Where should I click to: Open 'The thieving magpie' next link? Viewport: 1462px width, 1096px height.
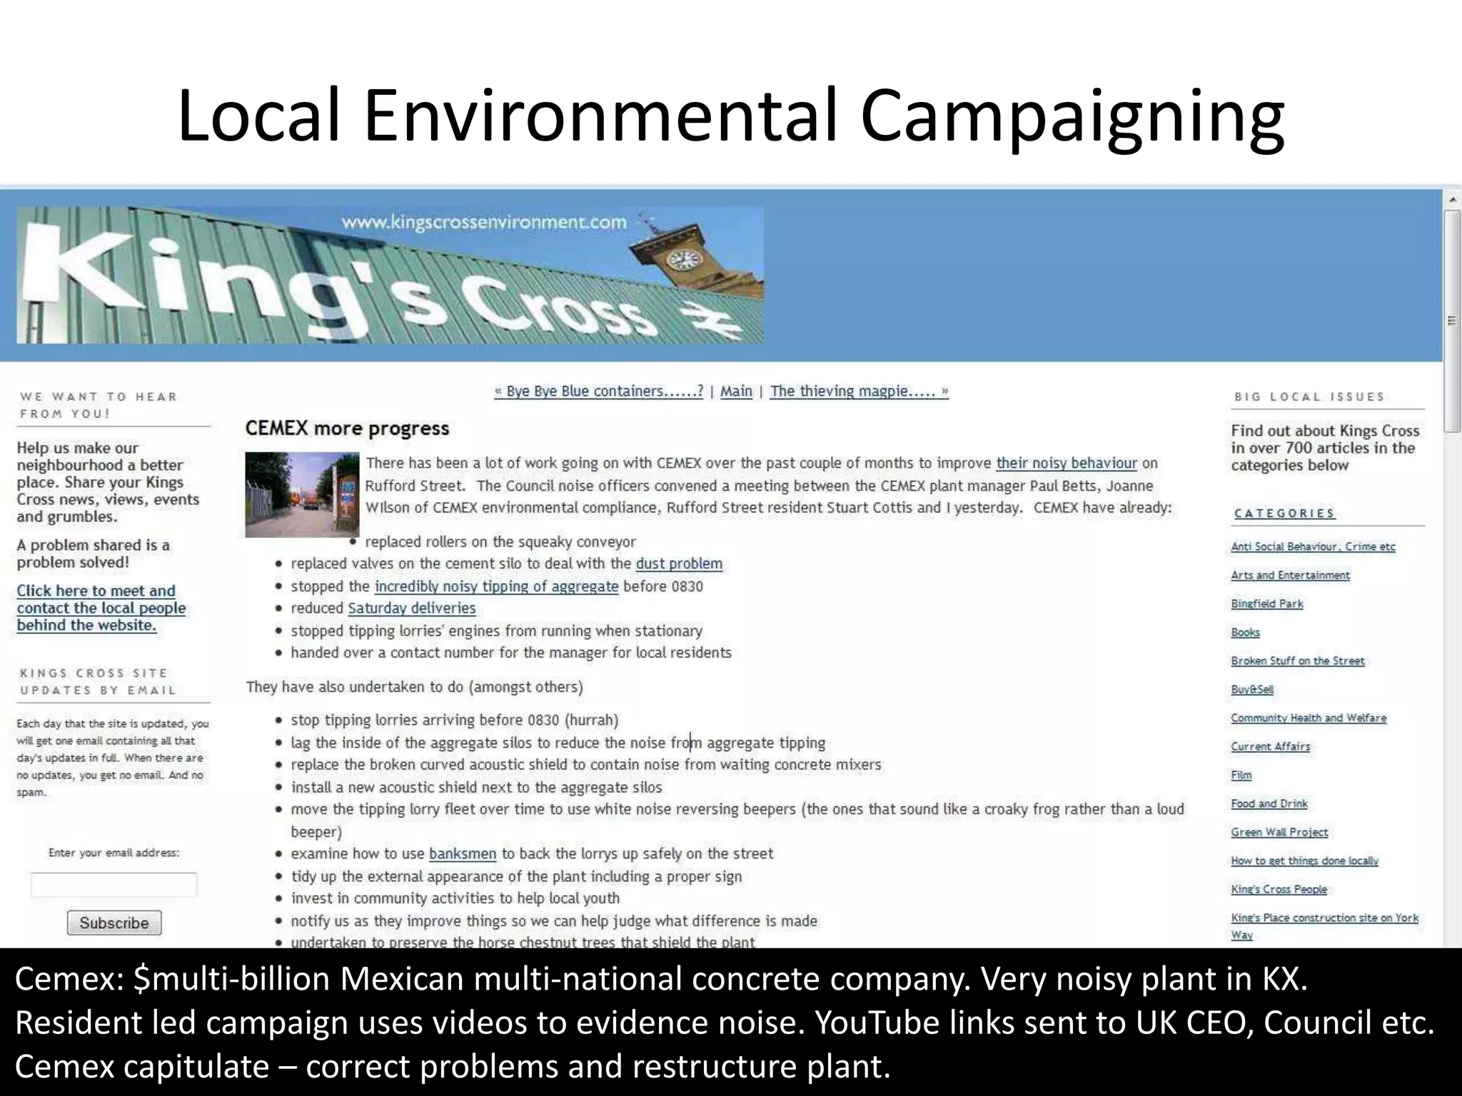(859, 391)
